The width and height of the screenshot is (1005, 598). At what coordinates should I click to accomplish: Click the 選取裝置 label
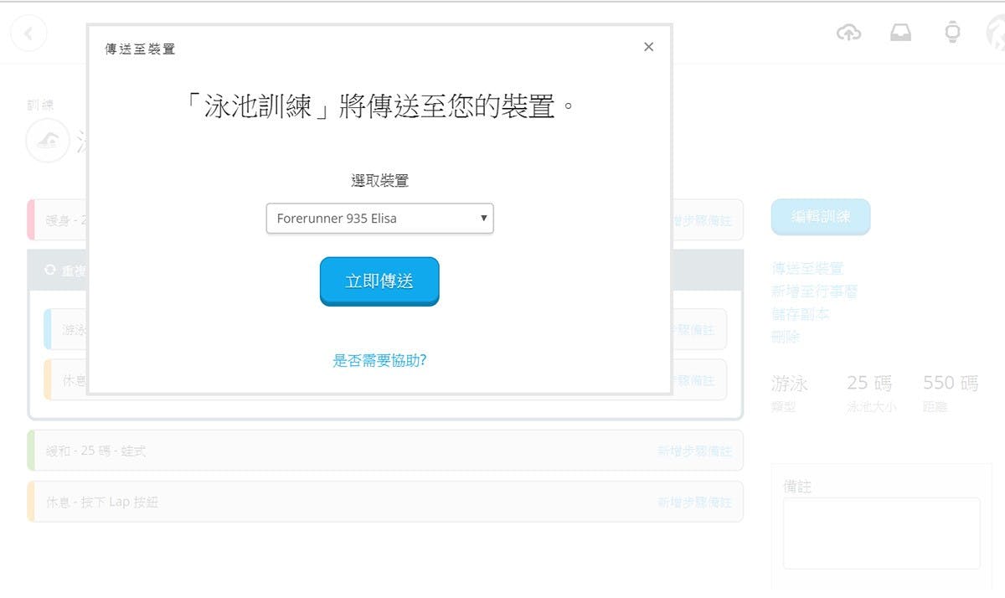pyautogui.click(x=379, y=180)
